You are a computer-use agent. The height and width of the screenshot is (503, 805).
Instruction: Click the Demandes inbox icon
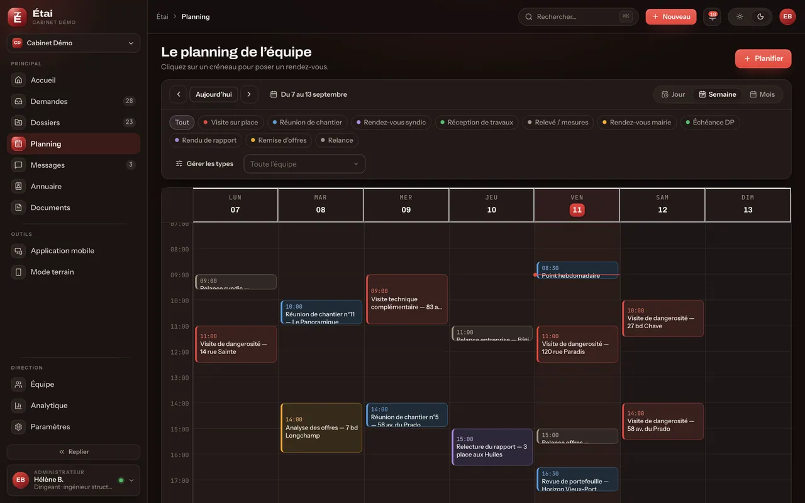click(18, 101)
